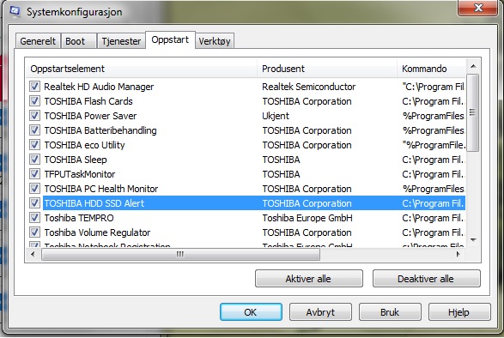Apply changes with Bruk button
This screenshot has height=338, width=504.
point(390,312)
